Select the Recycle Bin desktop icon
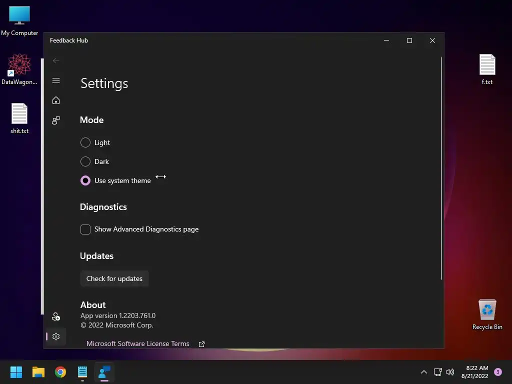The width and height of the screenshot is (512, 384). pyautogui.click(x=487, y=314)
